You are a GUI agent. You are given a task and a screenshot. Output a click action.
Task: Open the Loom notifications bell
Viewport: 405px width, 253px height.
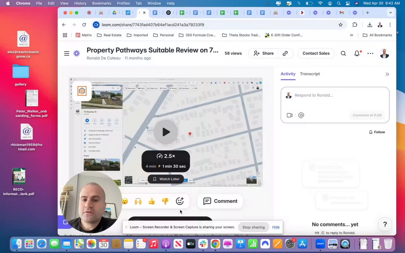coord(357,53)
